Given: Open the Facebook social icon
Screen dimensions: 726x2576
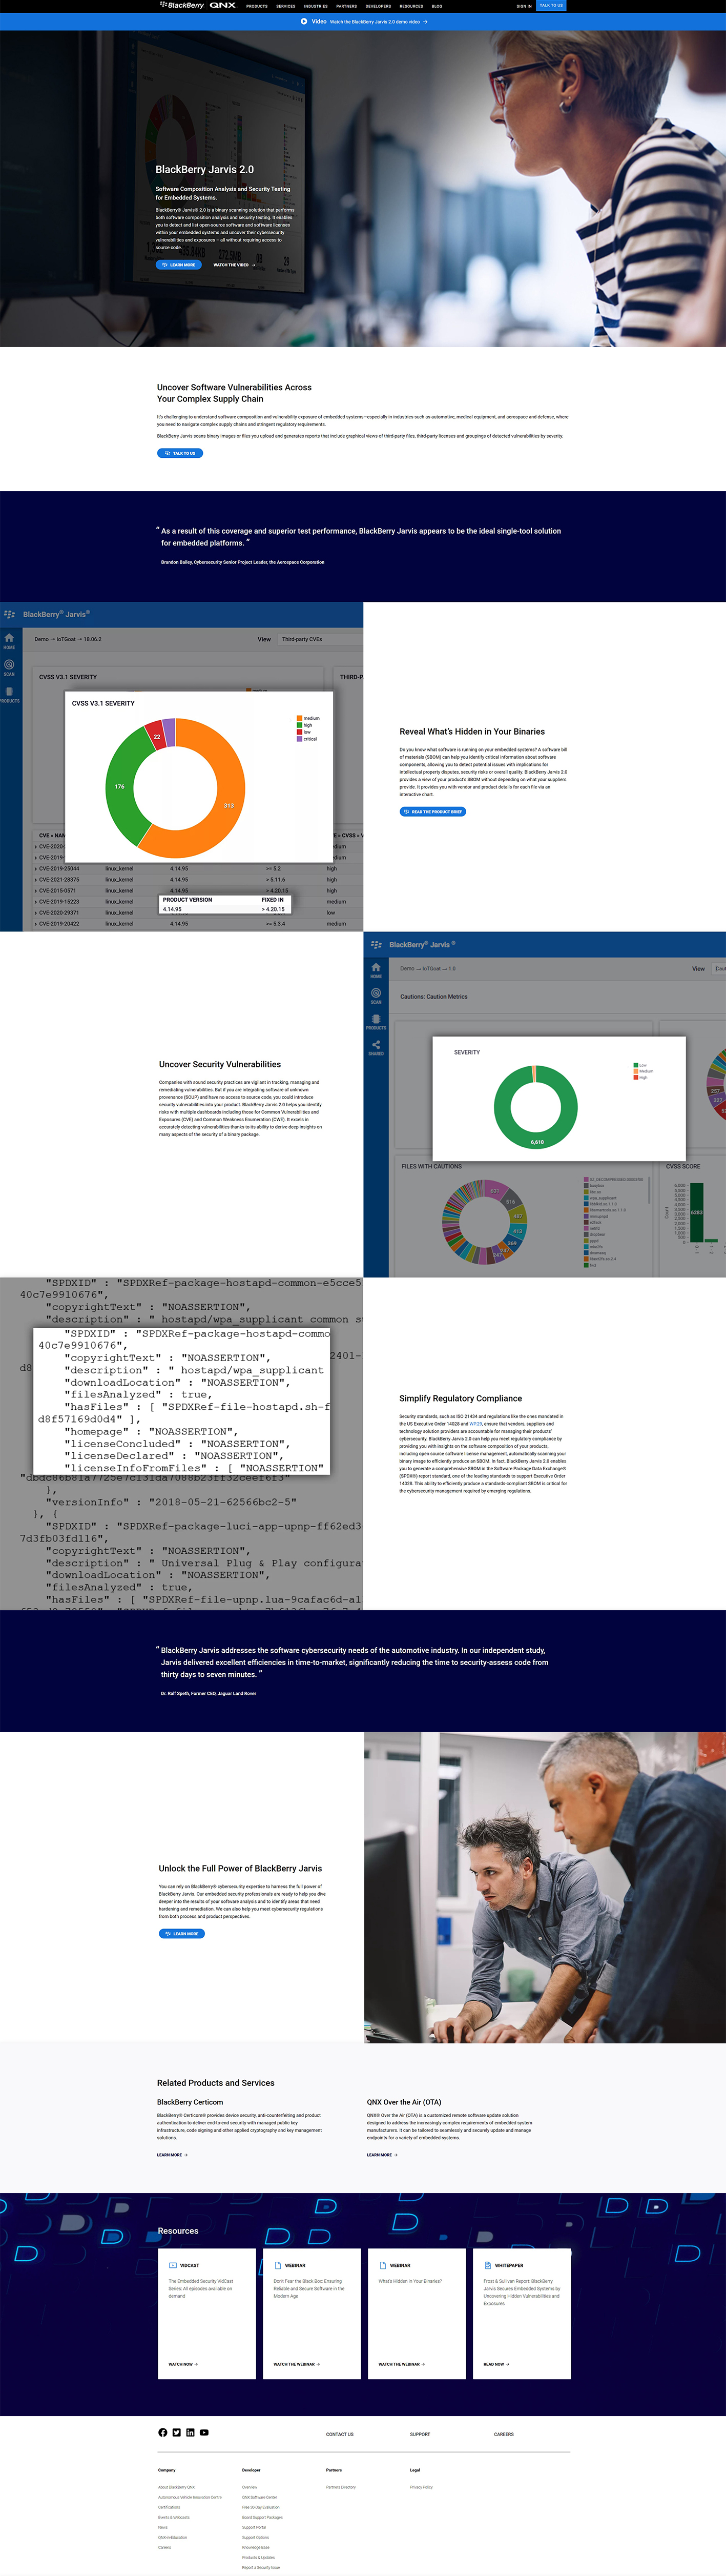Looking at the screenshot, I should tap(163, 2433).
